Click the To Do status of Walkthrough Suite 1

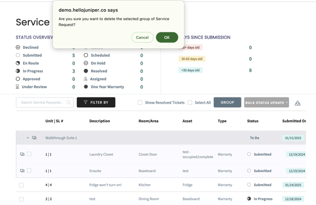[255, 138]
